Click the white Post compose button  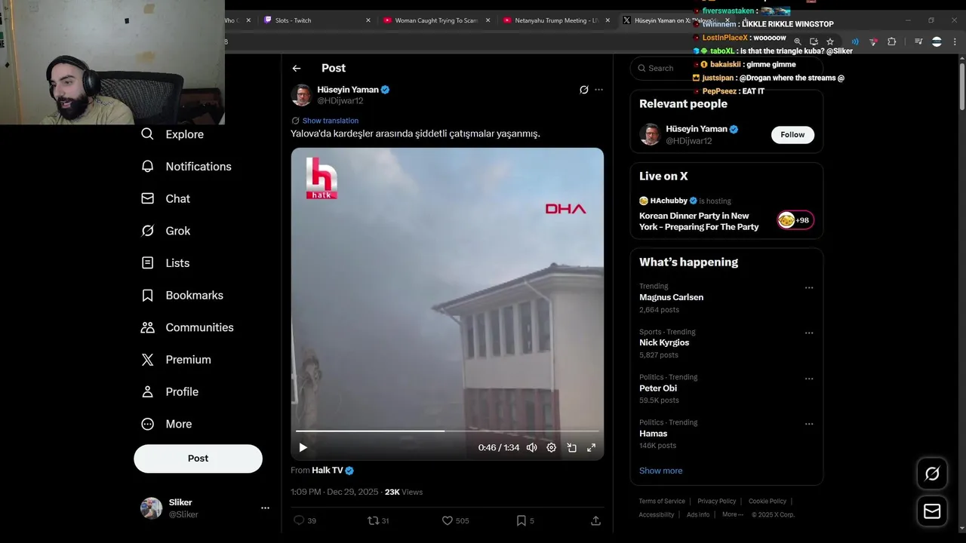198,459
